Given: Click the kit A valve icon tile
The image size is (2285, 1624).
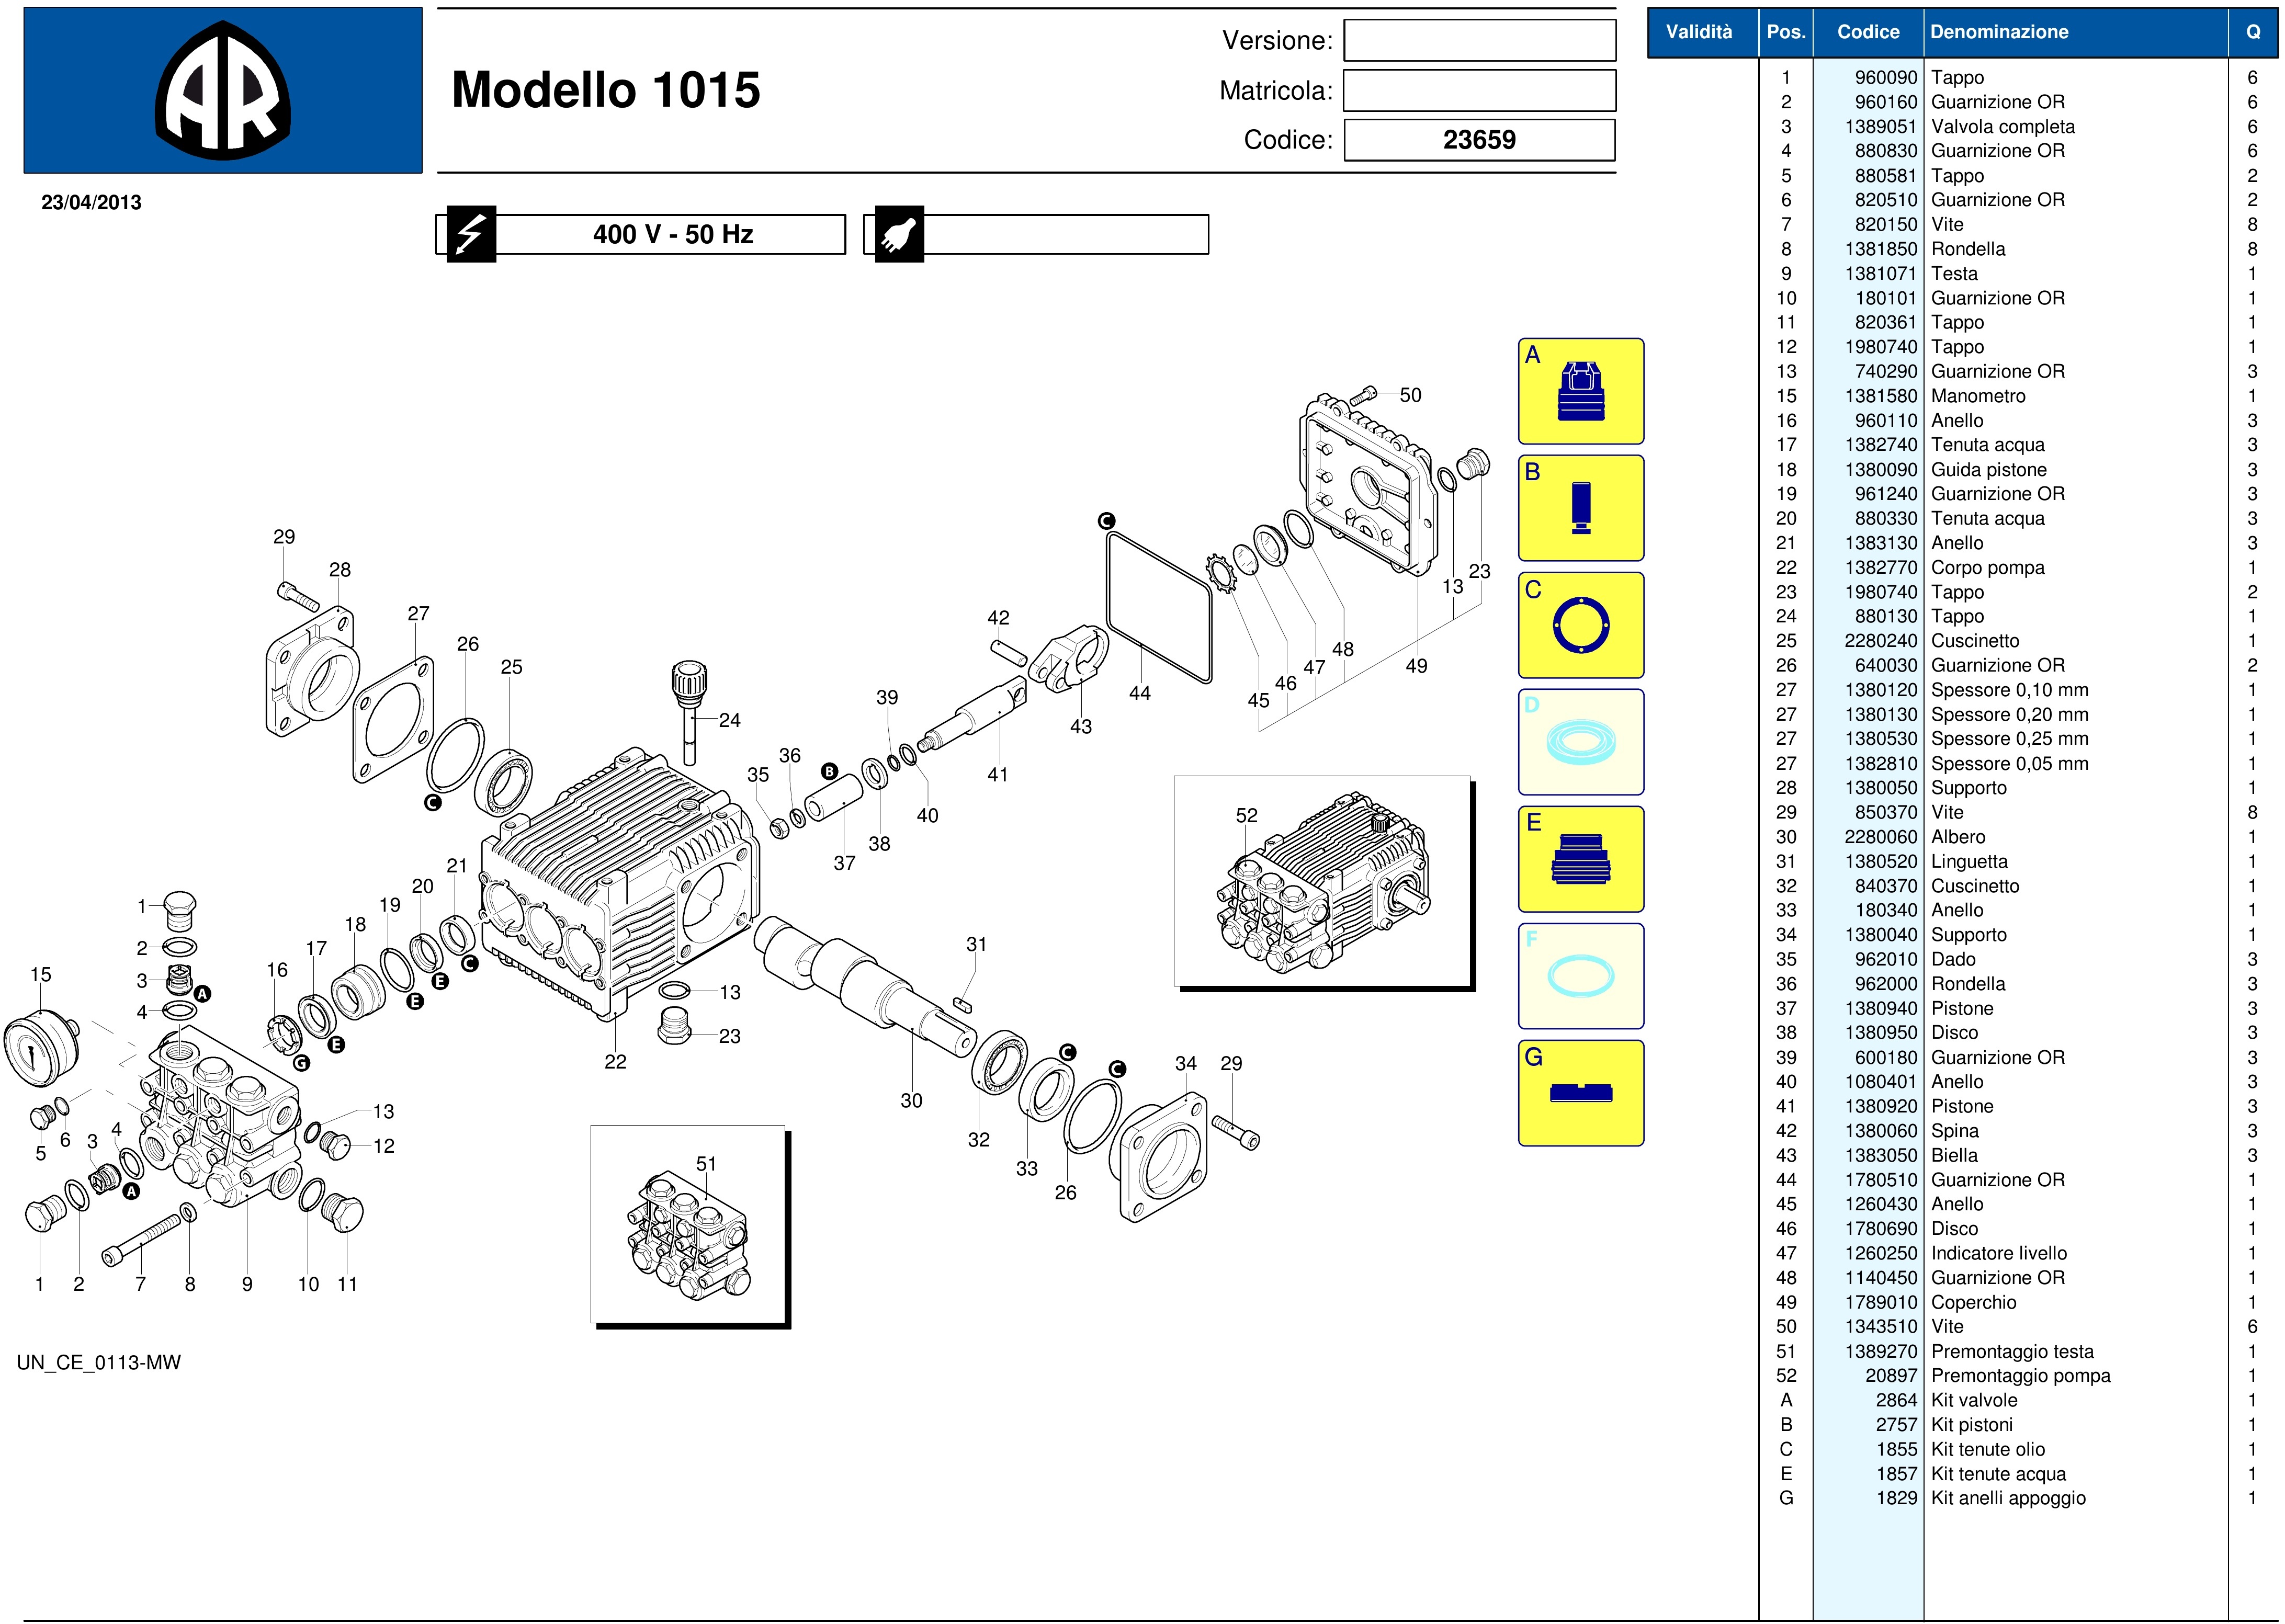Looking at the screenshot, I should (1580, 391).
